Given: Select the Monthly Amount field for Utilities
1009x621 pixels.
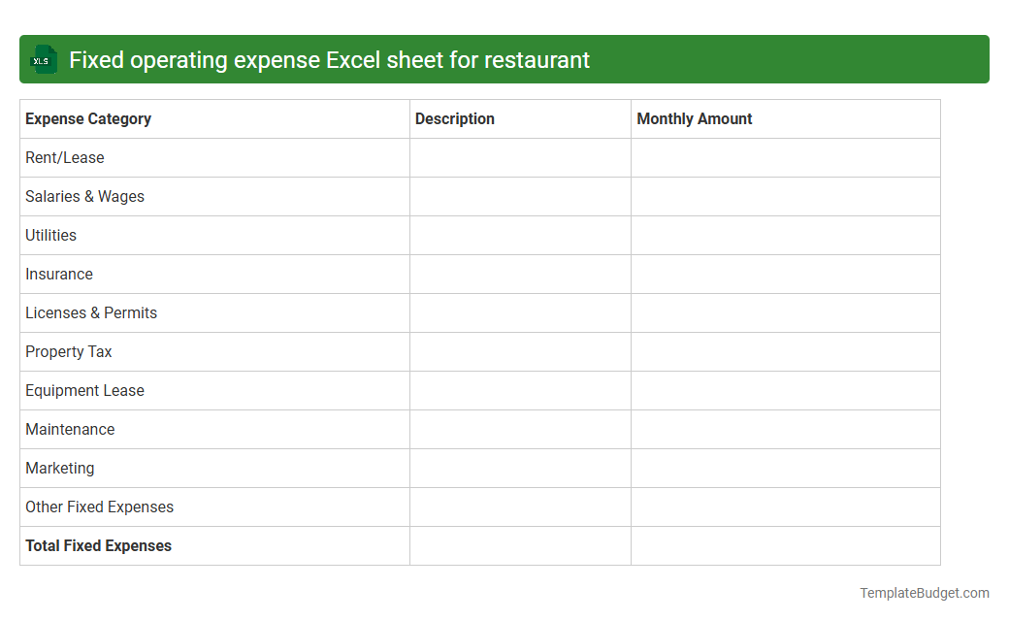Looking at the screenshot, I should click(x=785, y=235).
